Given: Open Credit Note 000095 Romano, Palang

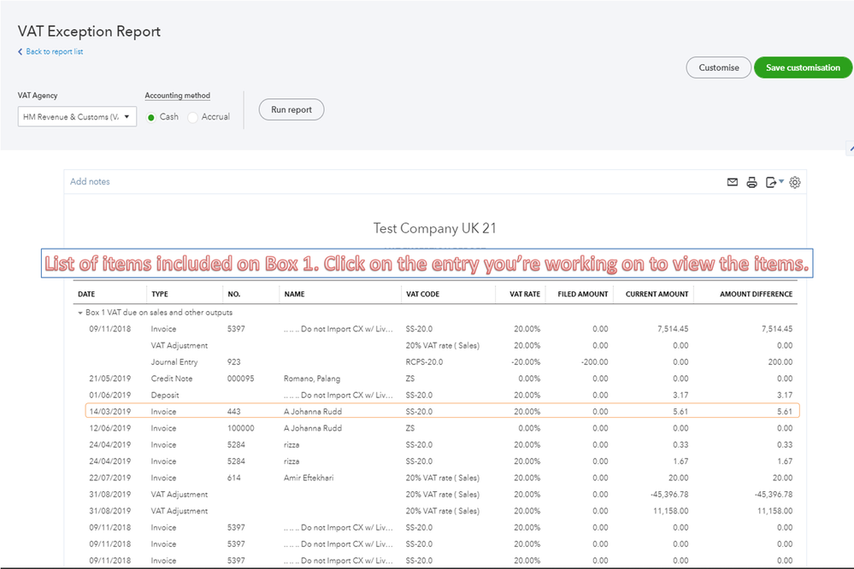Looking at the screenshot, I should pos(442,378).
